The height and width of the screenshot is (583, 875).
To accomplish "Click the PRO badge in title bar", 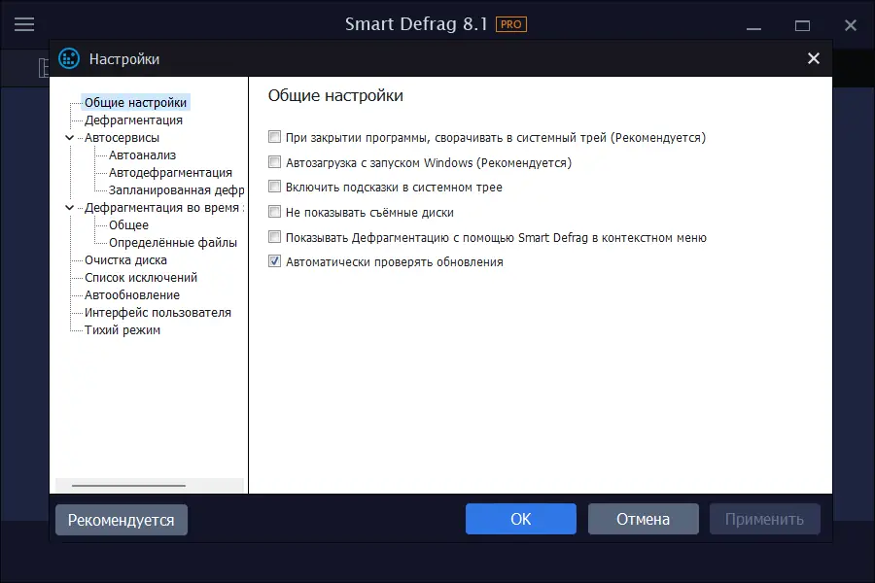I will 510,24.
